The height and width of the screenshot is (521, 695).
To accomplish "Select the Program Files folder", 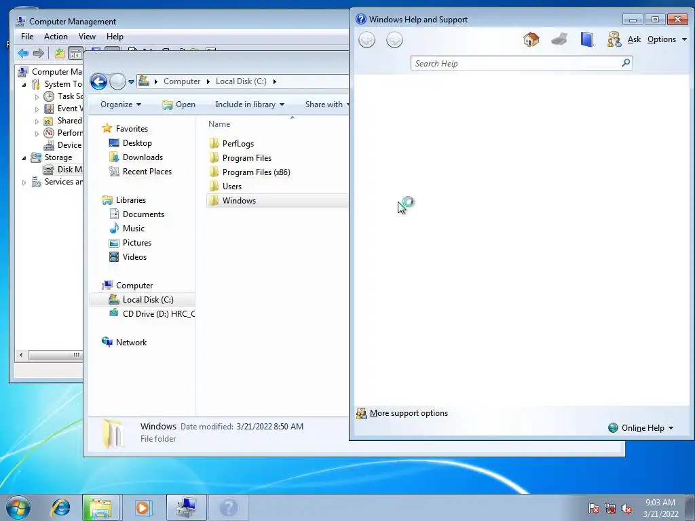I will pyautogui.click(x=247, y=157).
